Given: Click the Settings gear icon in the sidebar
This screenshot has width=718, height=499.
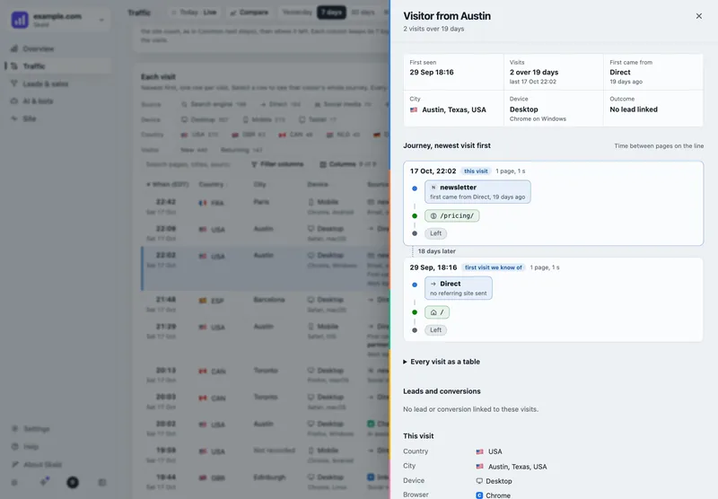Looking at the screenshot, I should 14,428.
